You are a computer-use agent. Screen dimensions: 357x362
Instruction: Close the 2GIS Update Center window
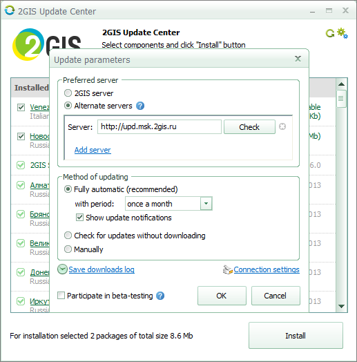pos(345,10)
